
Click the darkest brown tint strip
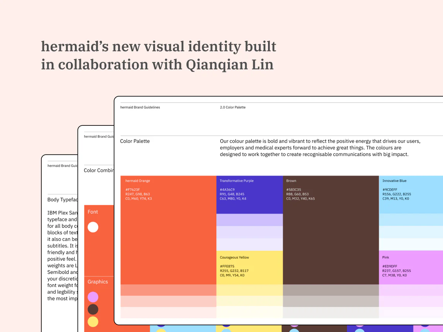pyautogui.click(x=331, y=290)
